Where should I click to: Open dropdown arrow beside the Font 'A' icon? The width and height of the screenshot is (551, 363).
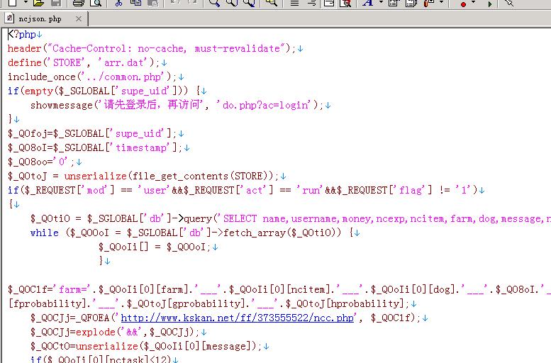click(381, 2)
